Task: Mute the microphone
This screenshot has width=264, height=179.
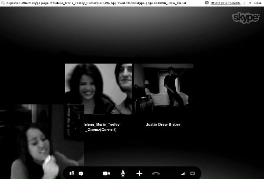Action: pyautogui.click(x=123, y=173)
